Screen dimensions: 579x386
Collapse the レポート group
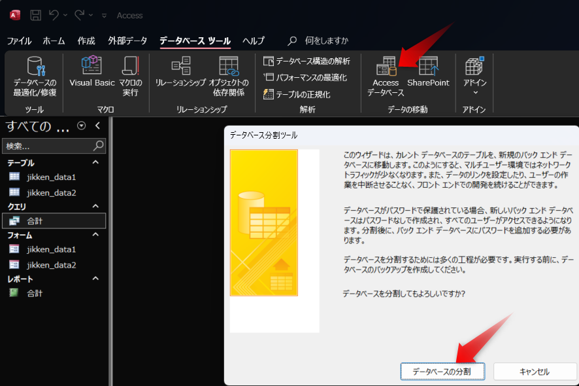(95, 279)
